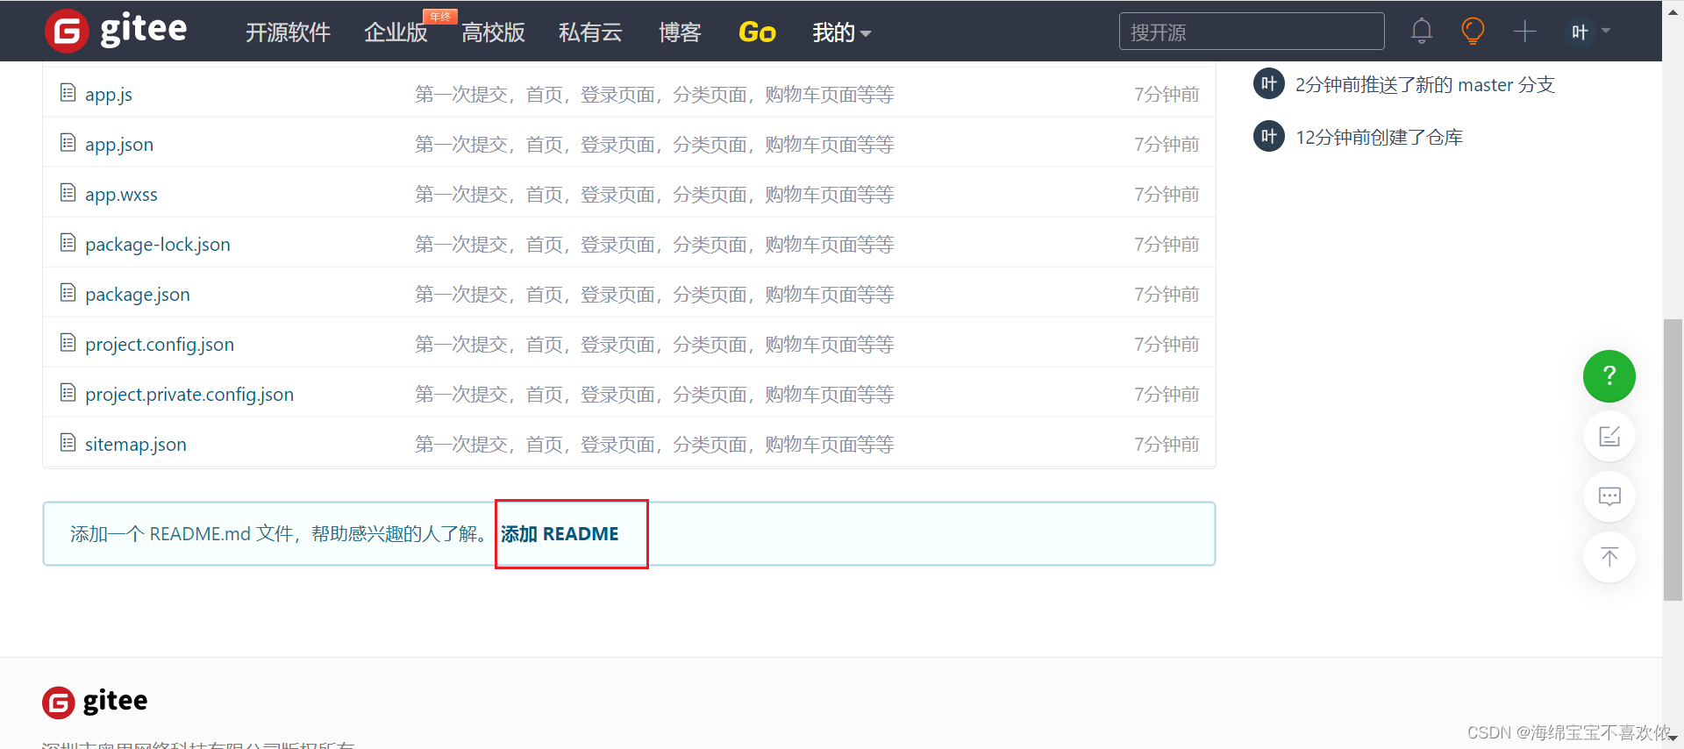This screenshot has height=749, width=1684.
Task: Click file icon beside app.json
Action: 68,142
